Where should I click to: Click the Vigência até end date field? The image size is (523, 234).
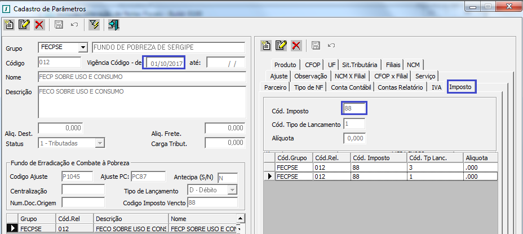click(x=226, y=63)
